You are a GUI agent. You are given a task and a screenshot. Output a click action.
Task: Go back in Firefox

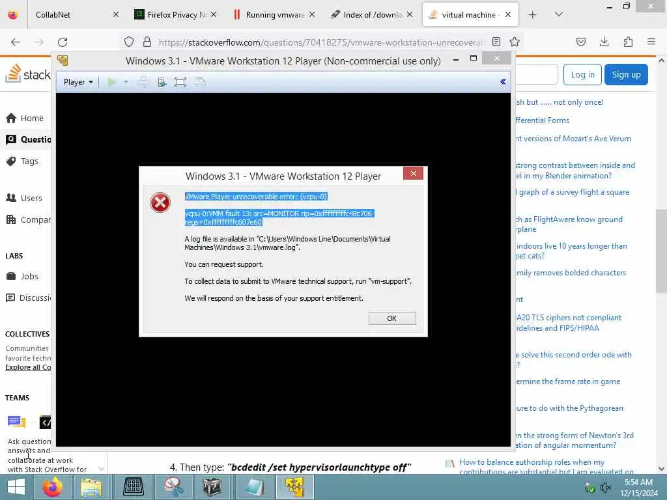(16, 42)
